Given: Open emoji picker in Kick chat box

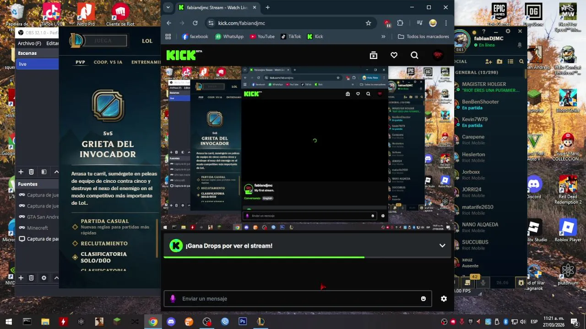Looking at the screenshot, I should point(423,298).
